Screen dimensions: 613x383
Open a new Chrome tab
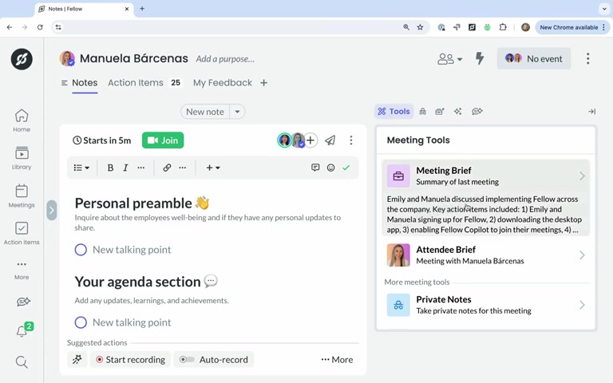(142, 9)
